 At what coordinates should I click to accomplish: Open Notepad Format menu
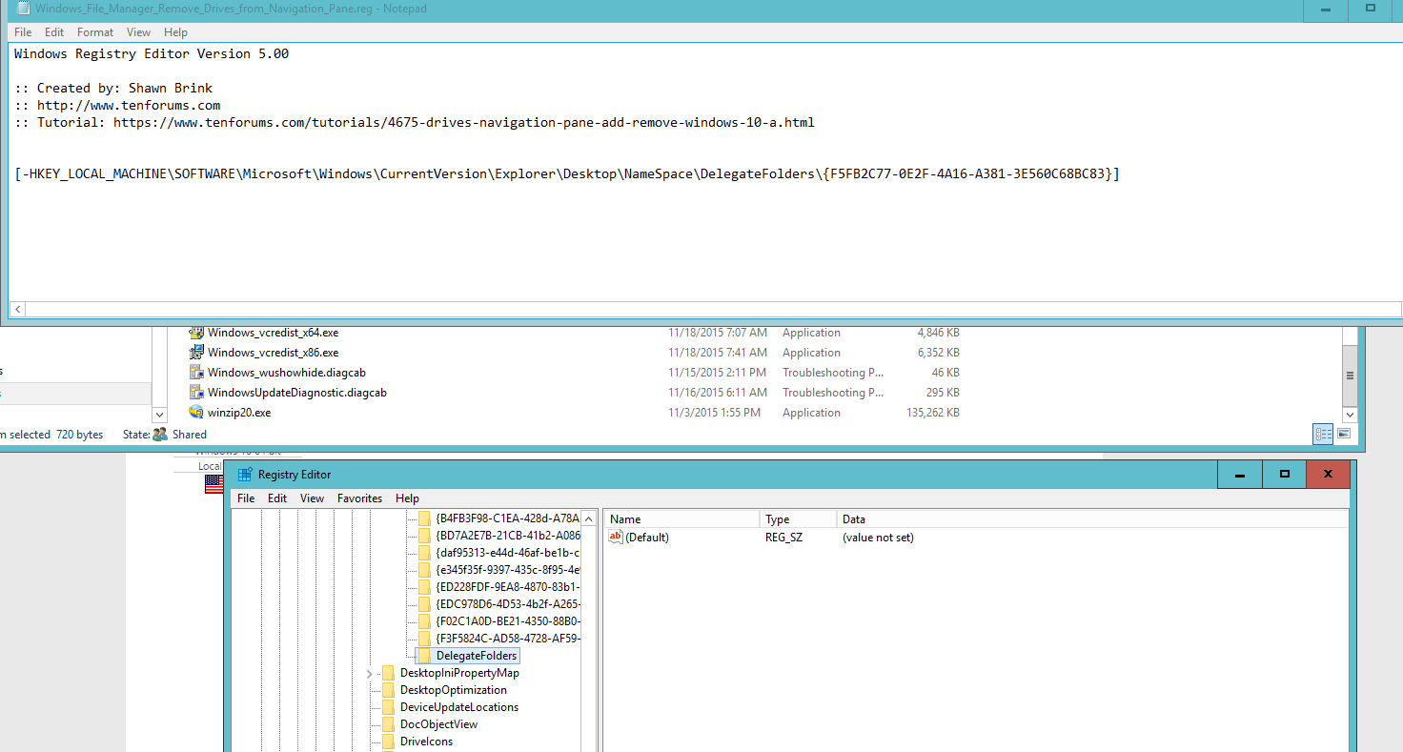click(95, 32)
